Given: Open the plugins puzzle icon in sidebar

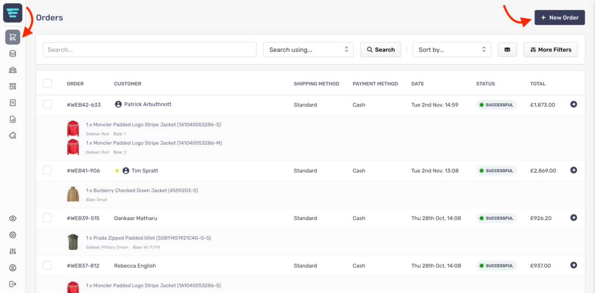Looking at the screenshot, I should 12,135.
